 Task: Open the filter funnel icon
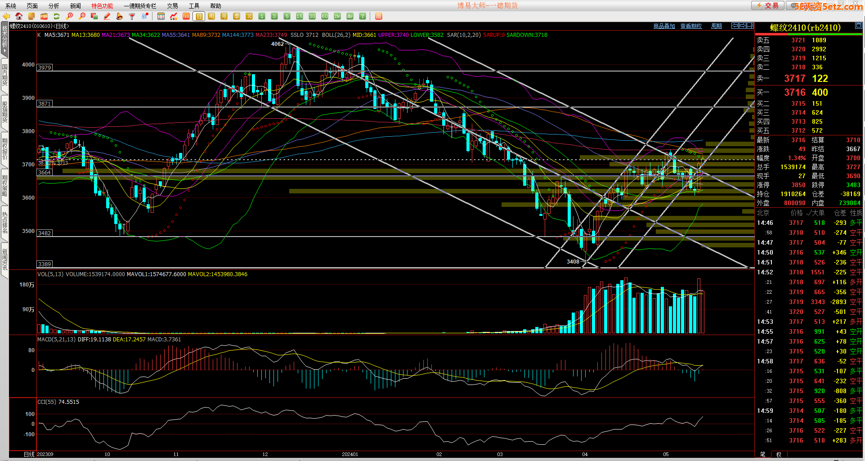(x=132, y=16)
